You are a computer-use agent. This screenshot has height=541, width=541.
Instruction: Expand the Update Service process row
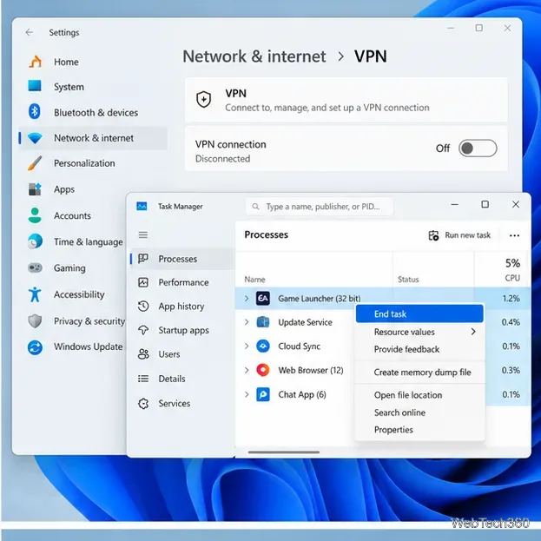247,322
